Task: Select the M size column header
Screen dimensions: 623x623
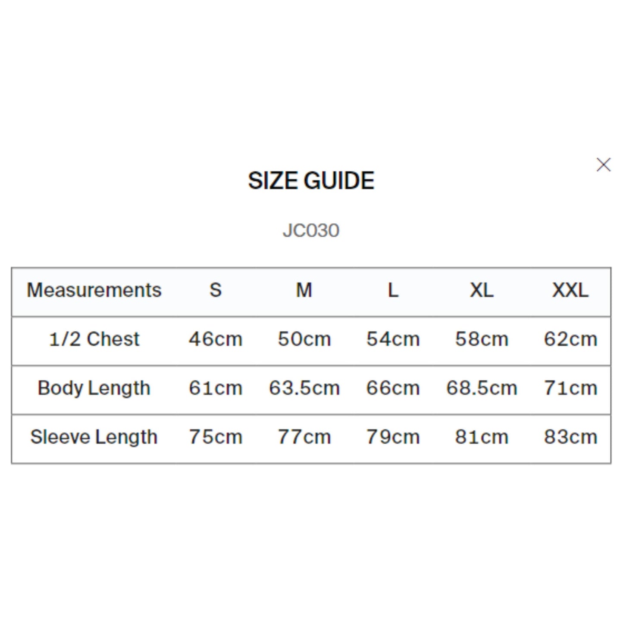Action: 304,290
